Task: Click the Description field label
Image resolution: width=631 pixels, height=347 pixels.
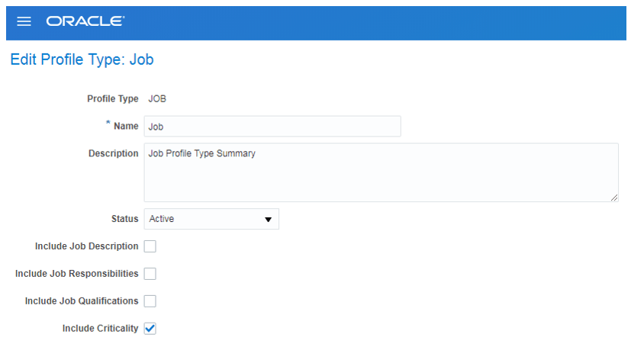Action: click(x=114, y=153)
